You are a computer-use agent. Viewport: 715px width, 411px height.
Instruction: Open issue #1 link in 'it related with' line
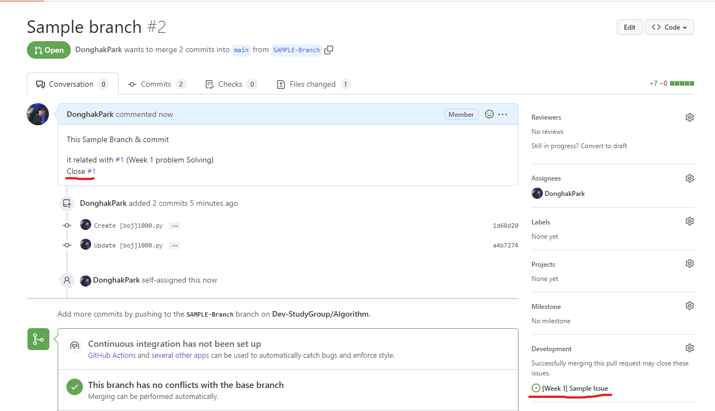[120, 160]
